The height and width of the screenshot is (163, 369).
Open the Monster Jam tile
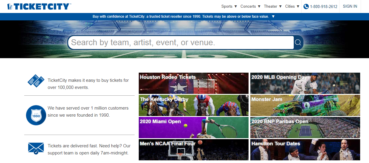pos(305,105)
